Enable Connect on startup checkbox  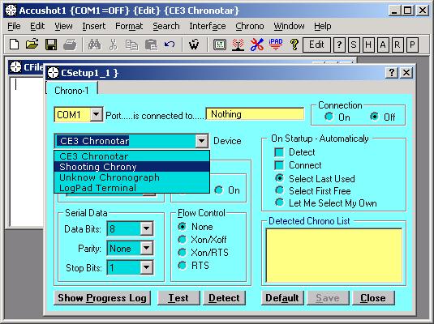(279, 165)
